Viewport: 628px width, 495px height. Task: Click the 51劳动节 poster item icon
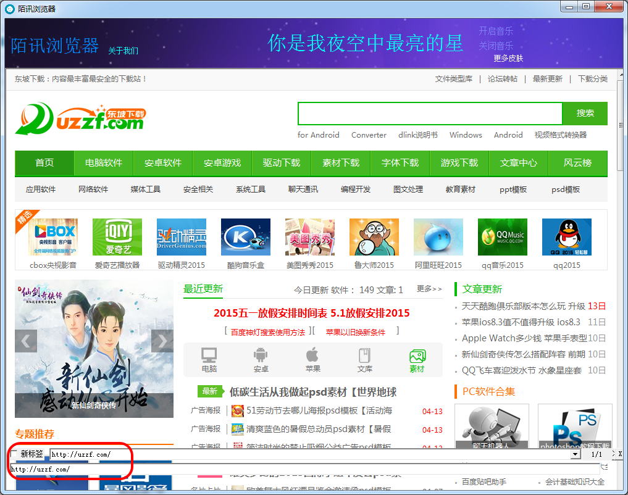click(x=238, y=410)
